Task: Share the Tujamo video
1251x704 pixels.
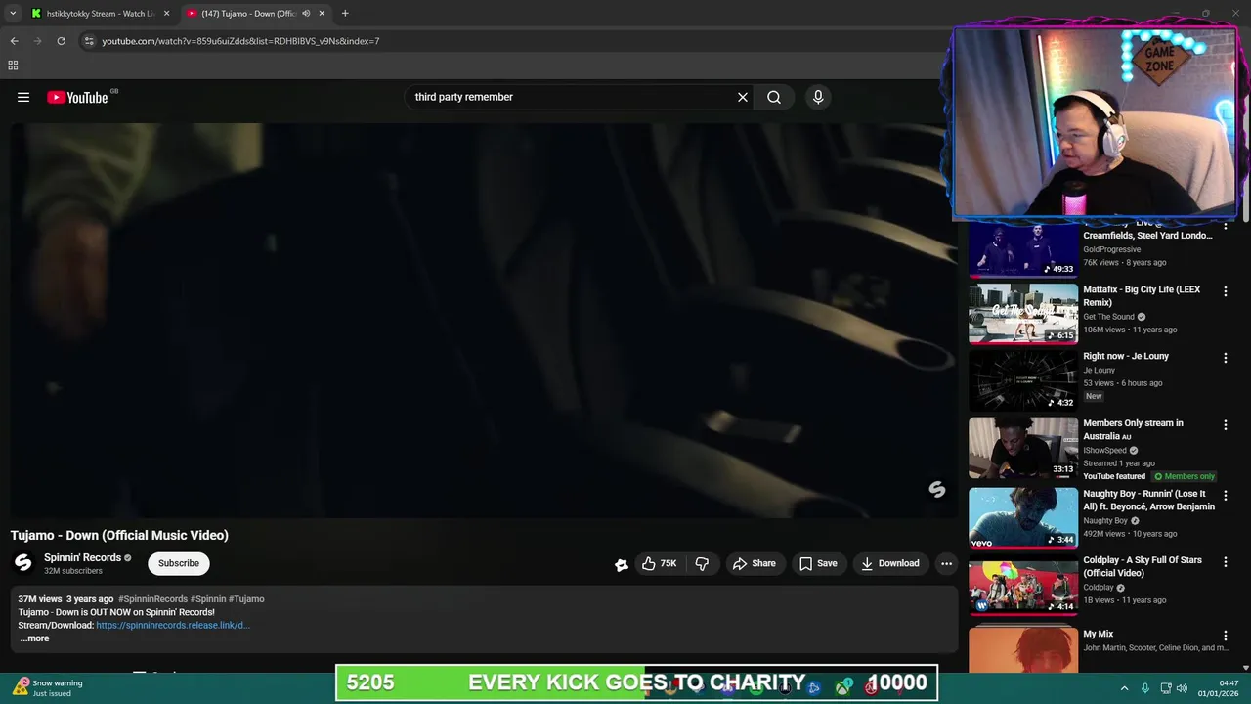Action: point(754,563)
